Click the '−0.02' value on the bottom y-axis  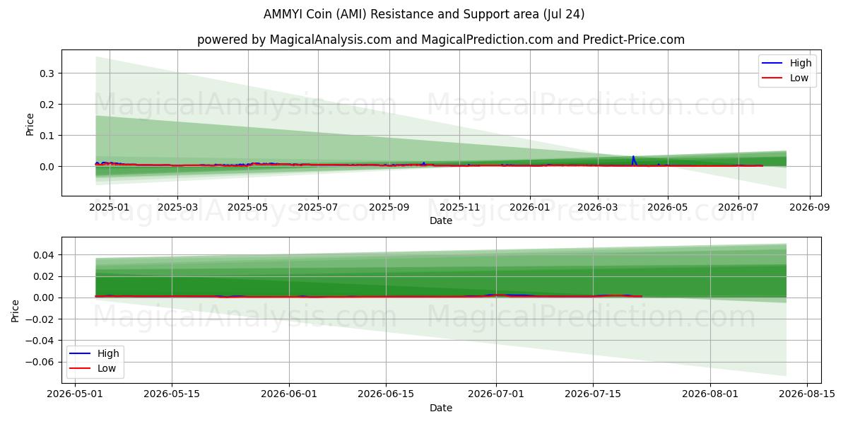pos(41,319)
